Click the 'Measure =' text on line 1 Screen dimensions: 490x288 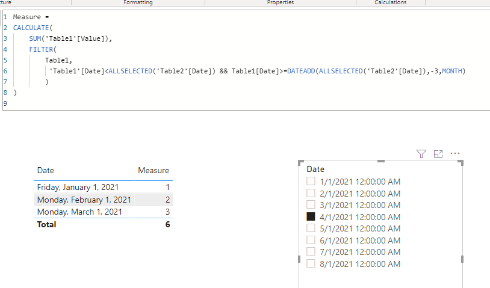[31, 17]
